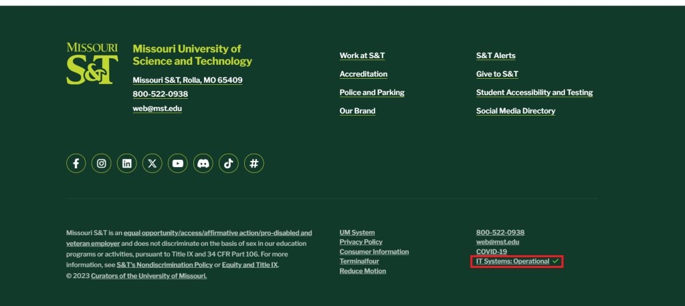Click the © 2023 copyright text
Image resolution: width=685 pixels, height=306 pixels.
(78, 276)
